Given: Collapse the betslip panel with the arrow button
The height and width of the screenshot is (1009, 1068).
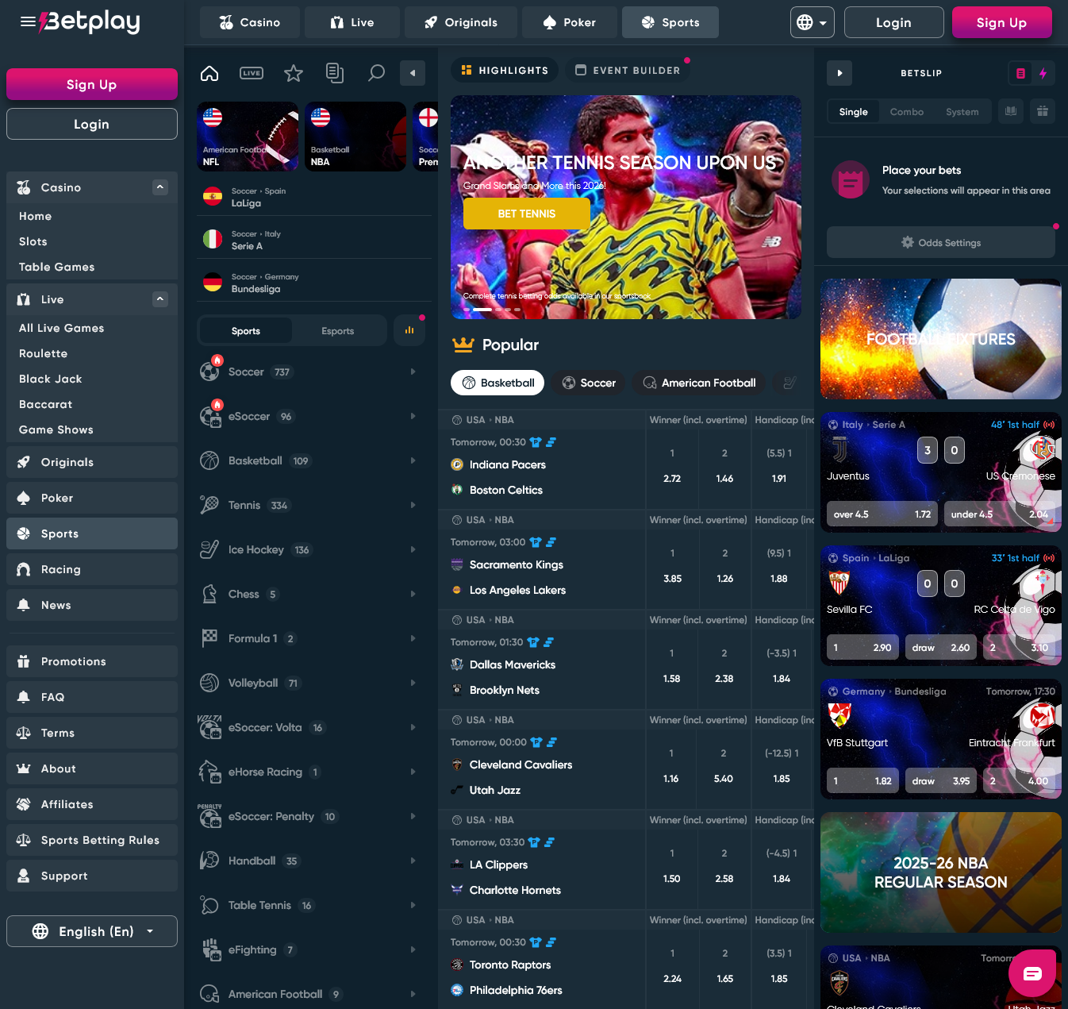Looking at the screenshot, I should (839, 73).
